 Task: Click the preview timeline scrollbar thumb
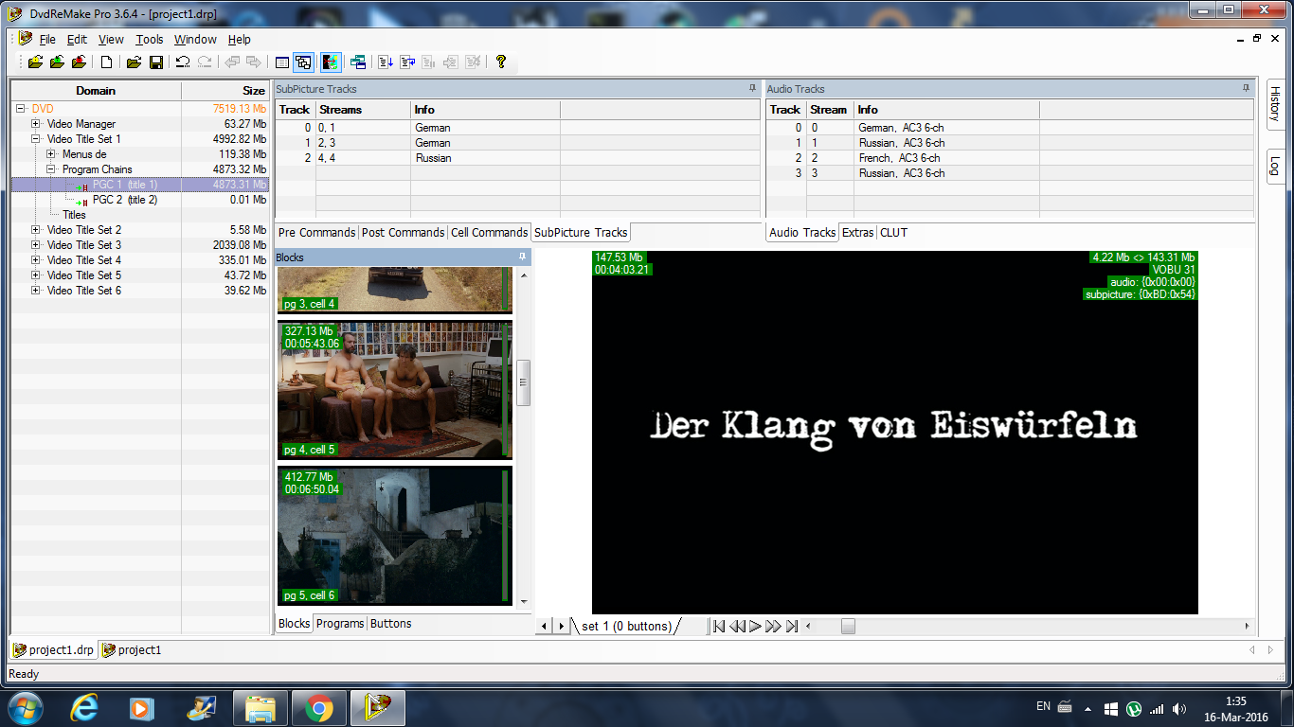click(x=848, y=626)
